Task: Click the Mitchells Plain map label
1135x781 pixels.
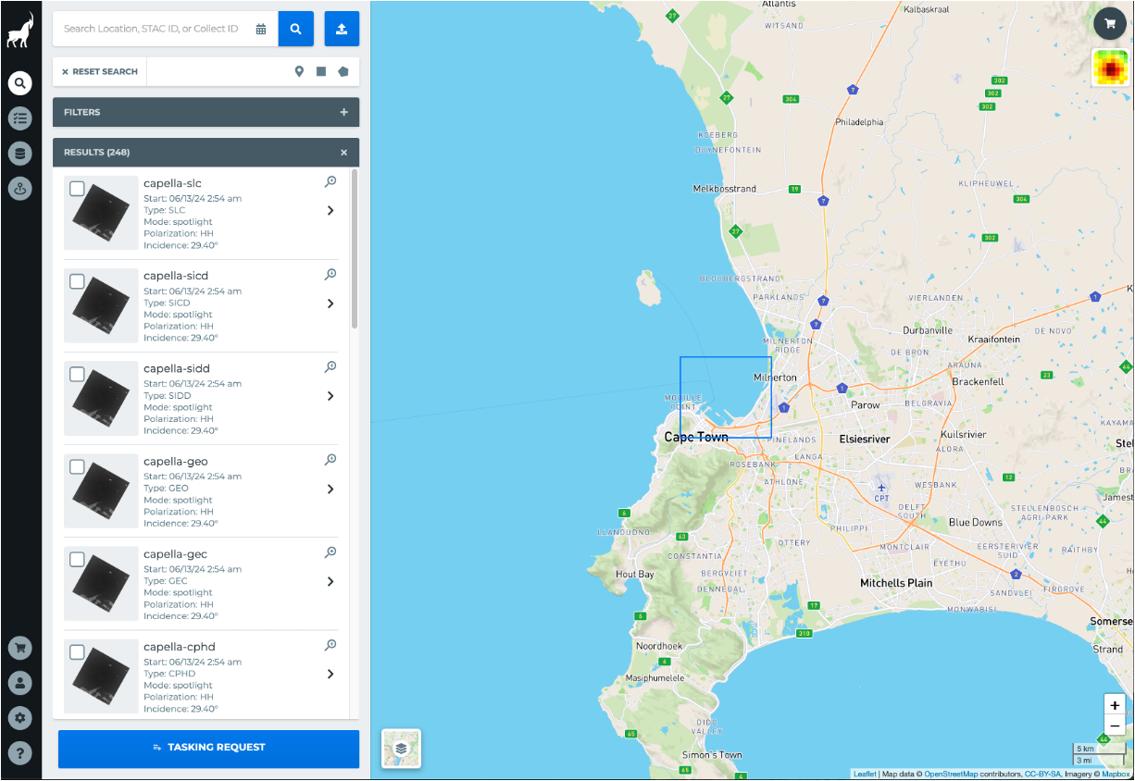Action: (896, 583)
